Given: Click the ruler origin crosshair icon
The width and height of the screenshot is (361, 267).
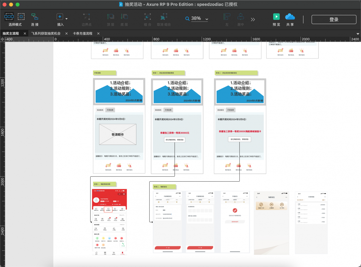Looking at the screenshot, I should [x=2, y=39].
